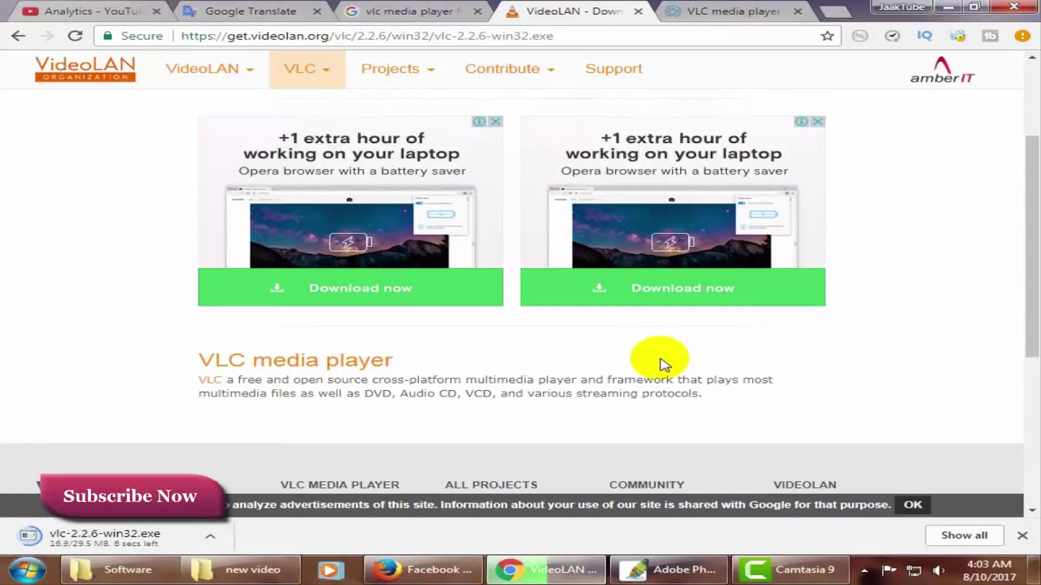Open the Support page link
The height and width of the screenshot is (585, 1041).
614,69
